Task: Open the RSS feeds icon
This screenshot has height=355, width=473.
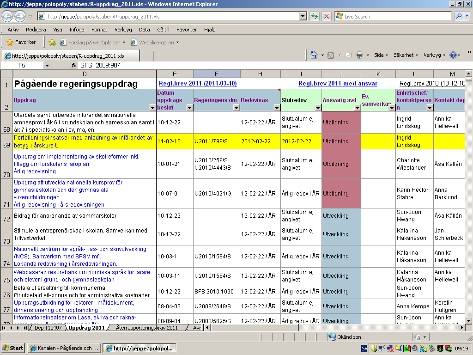Action: [x=331, y=55]
